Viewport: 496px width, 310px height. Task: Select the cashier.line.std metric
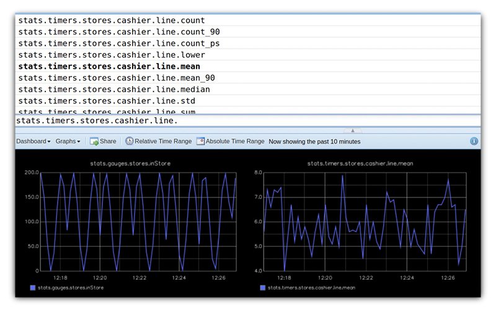pos(107,100)
